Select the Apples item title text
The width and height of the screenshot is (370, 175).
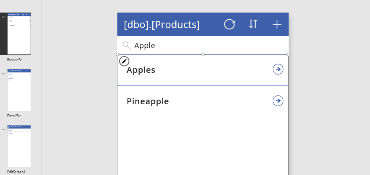141,70
